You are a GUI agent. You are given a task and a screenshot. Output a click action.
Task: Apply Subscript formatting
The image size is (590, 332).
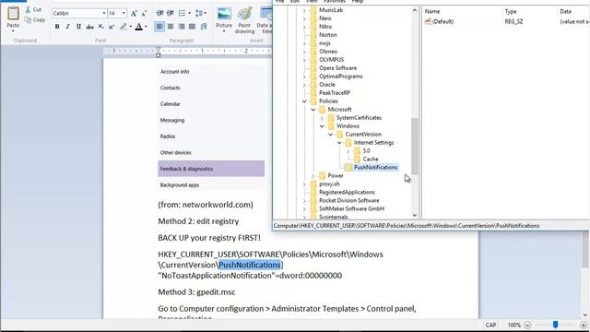pos(100,27)
